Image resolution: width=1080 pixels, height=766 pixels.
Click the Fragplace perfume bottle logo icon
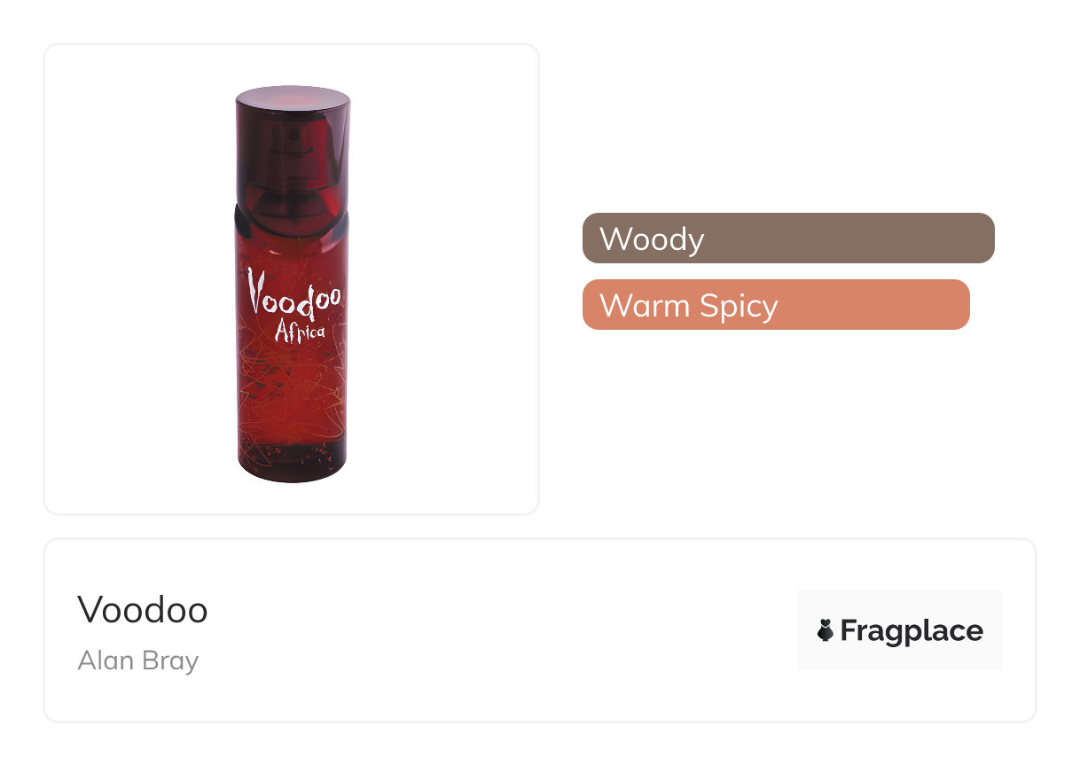825,630
